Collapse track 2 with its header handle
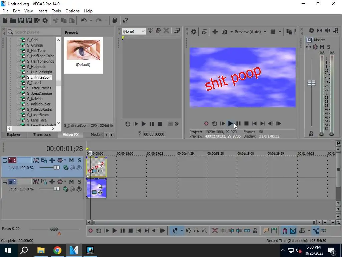The width and height of the screenshot is (342, 257). (5, 182)
